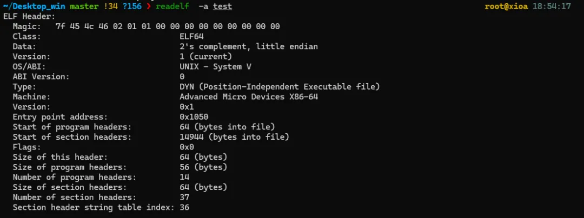Click the Magic bytes hex sequence
The height and width of the screenshot is (218, 584).
click(x=168, y=26)
